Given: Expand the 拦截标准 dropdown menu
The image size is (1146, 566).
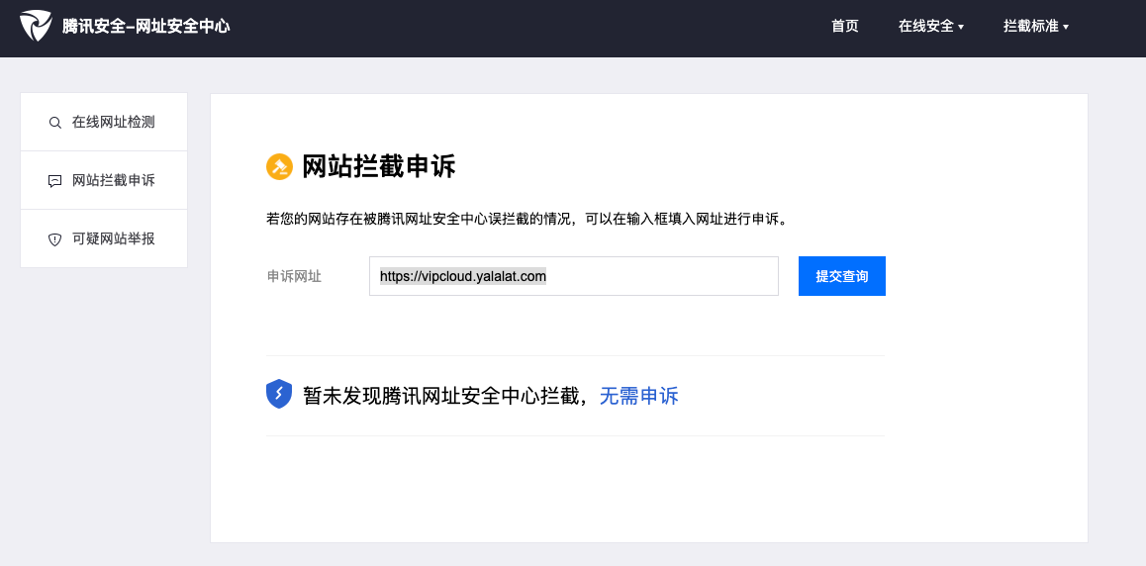Looking at the screenshot, I should [1036, 27].
